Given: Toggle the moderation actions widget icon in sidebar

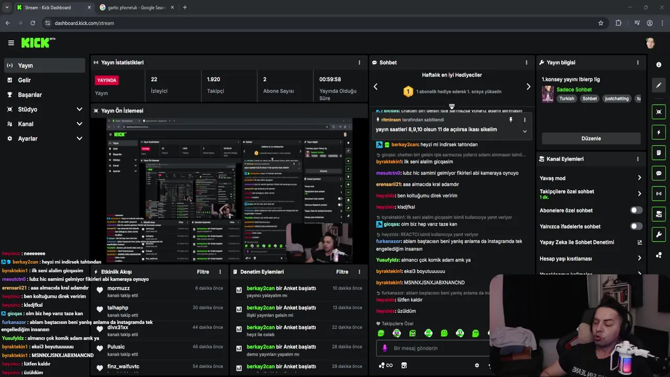Looking at the screenshot, I should point(658,214).
